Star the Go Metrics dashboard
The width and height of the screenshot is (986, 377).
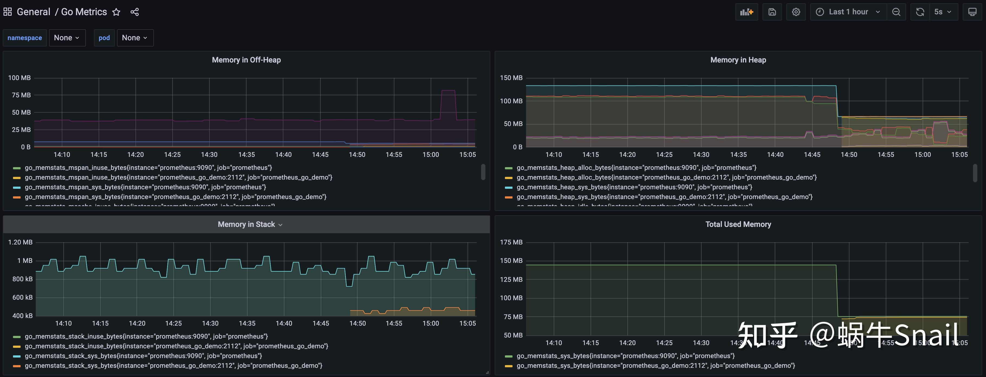(x=116, y=12)
